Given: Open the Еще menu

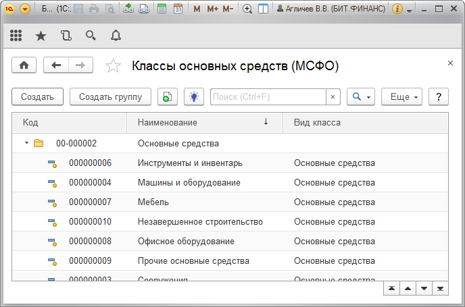Looking at the screenshot, I should 401,96.
